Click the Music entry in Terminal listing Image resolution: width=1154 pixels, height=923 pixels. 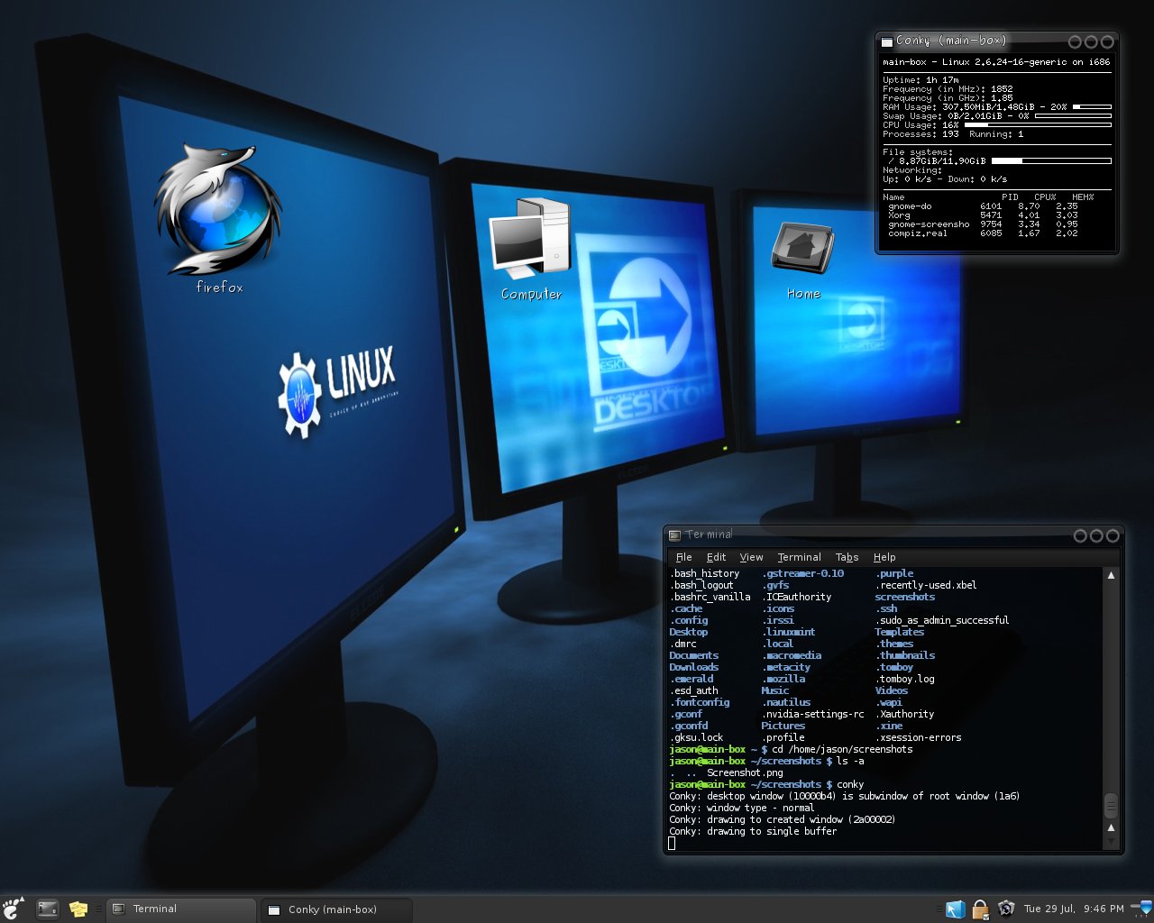(x=774, y=690)
